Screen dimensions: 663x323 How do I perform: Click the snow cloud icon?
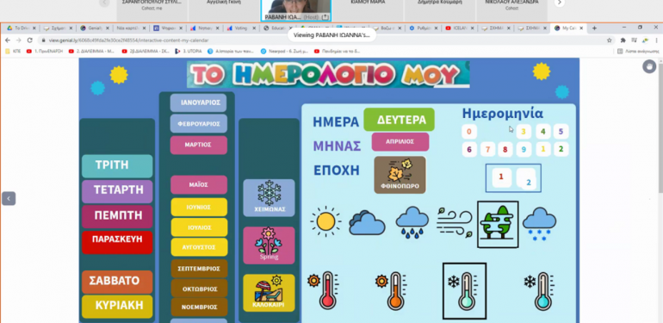(x=540, y=224)
